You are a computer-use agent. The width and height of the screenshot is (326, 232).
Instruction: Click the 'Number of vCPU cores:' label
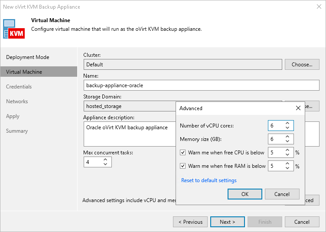click(x=207, y=126)
